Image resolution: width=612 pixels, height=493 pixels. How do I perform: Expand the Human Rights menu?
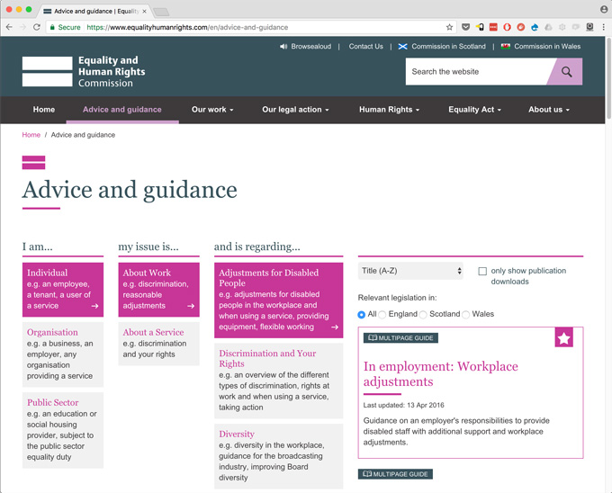click(389, 110)
